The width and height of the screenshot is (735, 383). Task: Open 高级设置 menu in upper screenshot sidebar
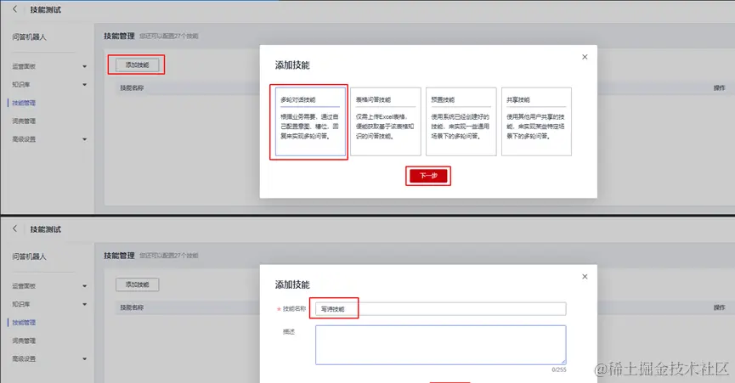[24, 139]
